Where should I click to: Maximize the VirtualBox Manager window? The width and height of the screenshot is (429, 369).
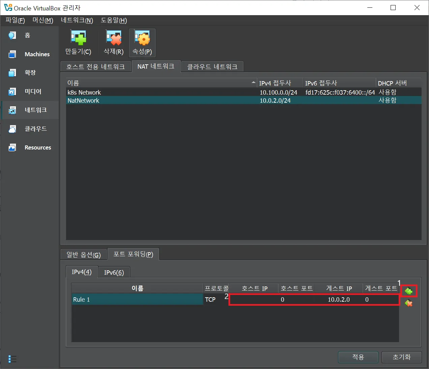393,7
